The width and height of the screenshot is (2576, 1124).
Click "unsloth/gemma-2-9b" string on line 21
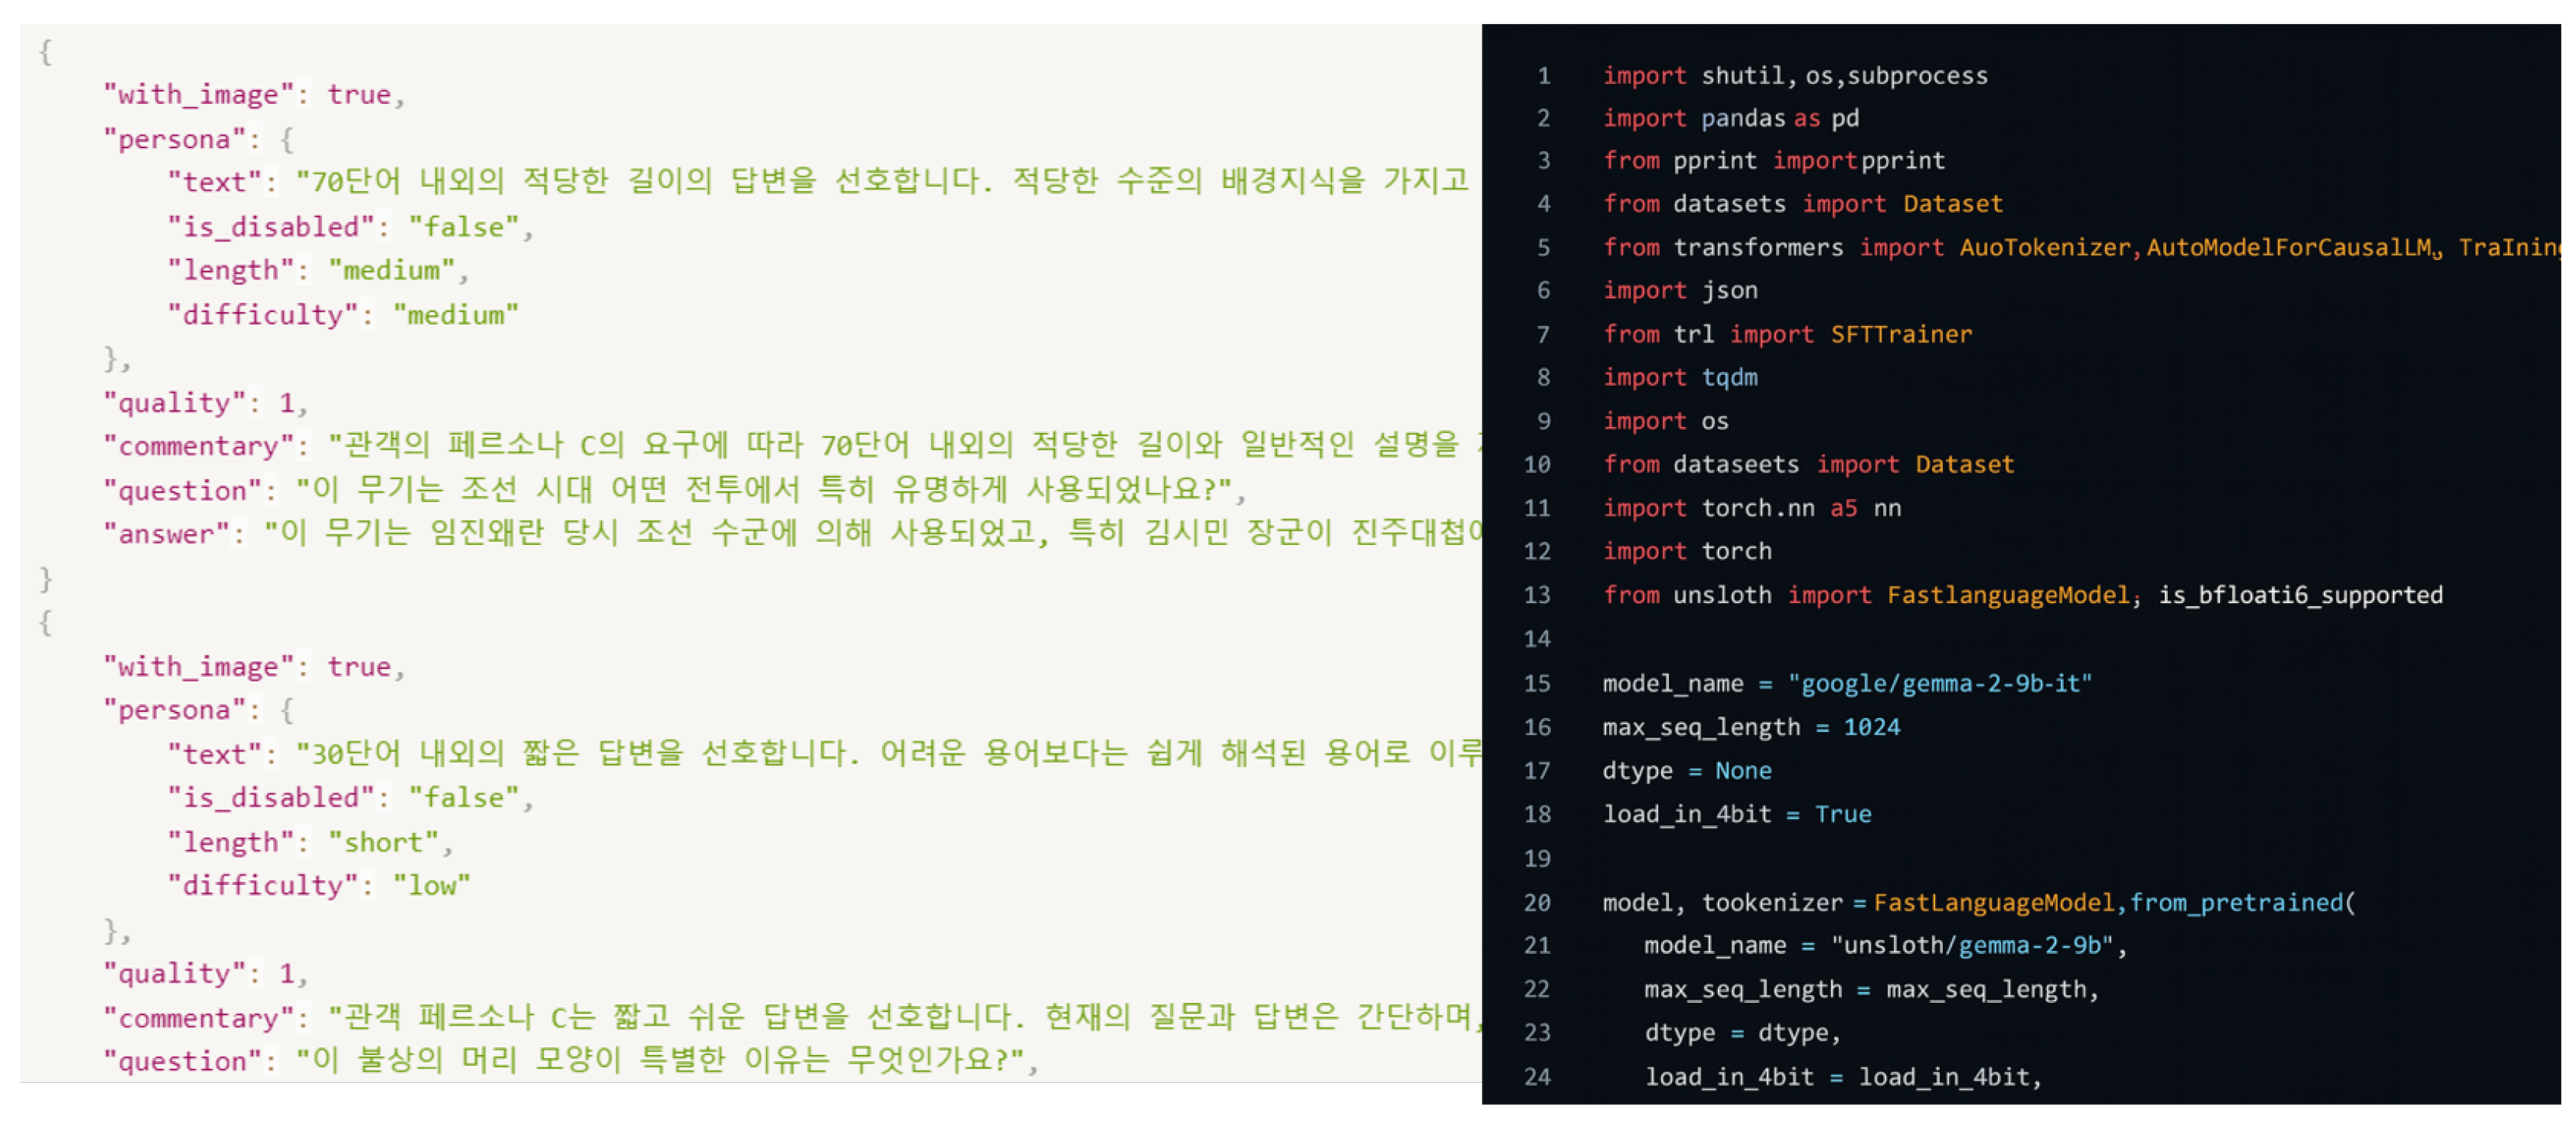coord(1972,945)
